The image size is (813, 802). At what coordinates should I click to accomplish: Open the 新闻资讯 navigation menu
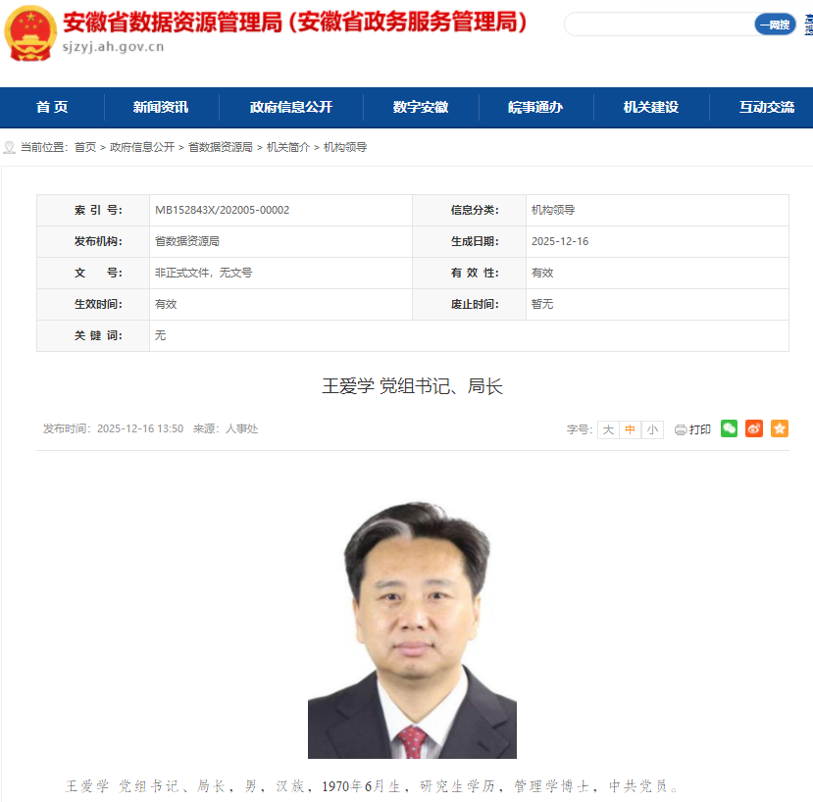click(161, 107)
